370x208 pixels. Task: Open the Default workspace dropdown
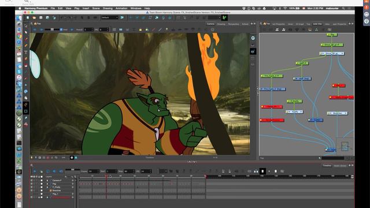pyautogui.click(x=109, y=17)
